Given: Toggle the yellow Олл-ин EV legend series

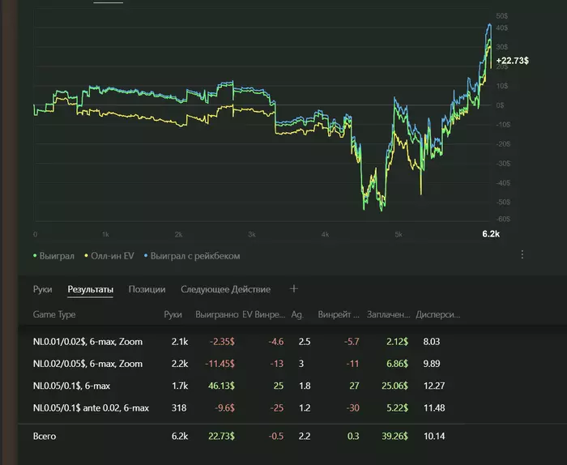Looking at the screenshot, I should (113, 256).
